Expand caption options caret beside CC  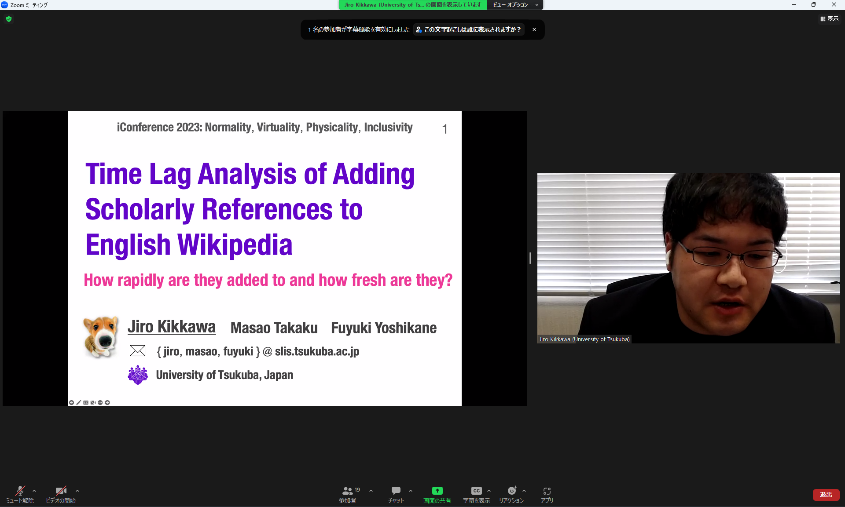point(489,491)
